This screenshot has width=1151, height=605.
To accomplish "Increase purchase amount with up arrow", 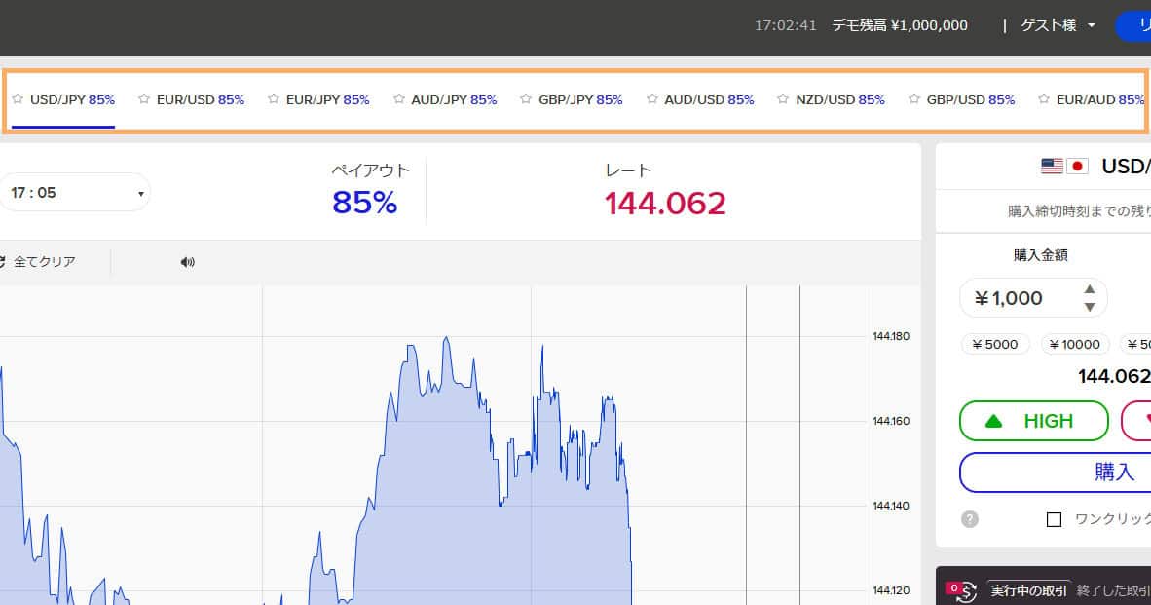I will click(1090, 289).
